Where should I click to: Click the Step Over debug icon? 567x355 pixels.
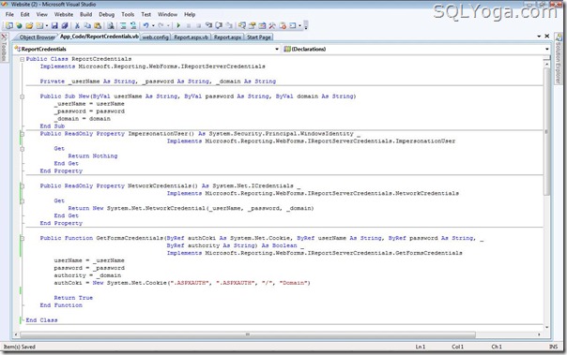click(x=219, y=25)
